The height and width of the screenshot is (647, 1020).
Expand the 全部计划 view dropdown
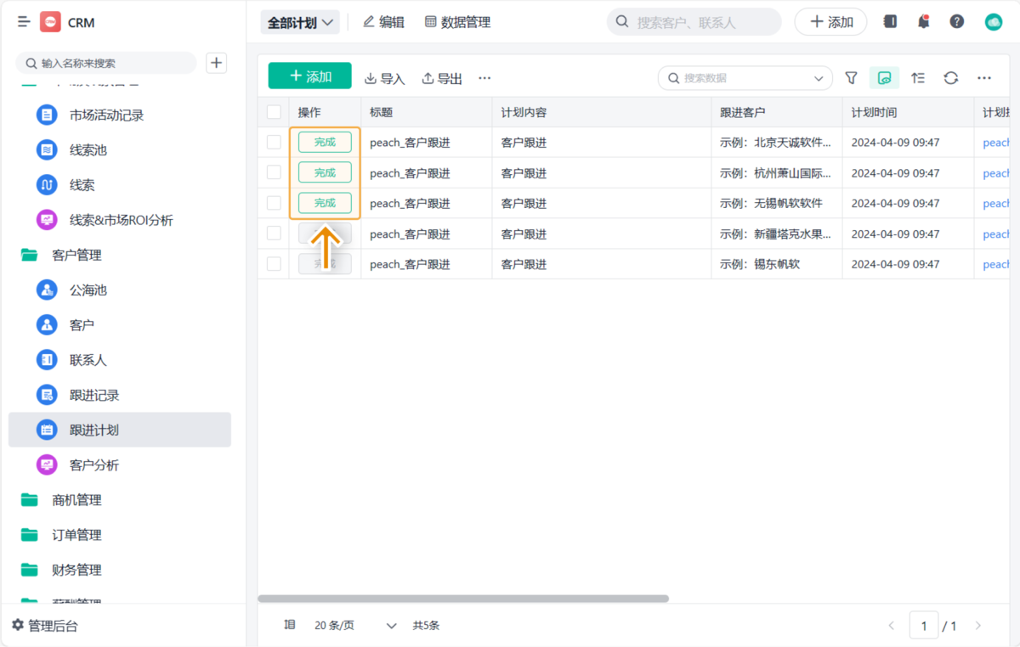click(x=300, y=23)
